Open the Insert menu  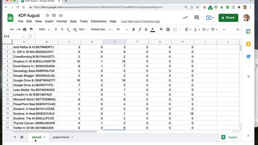click(x=49, y=21)
